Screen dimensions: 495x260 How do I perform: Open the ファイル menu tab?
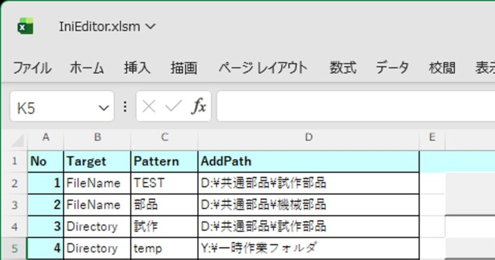point(32,68)
